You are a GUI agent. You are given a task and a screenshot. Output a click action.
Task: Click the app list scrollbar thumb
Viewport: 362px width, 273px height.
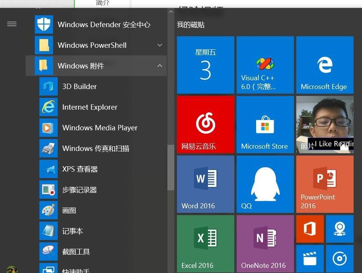click(x=171, y=168)
